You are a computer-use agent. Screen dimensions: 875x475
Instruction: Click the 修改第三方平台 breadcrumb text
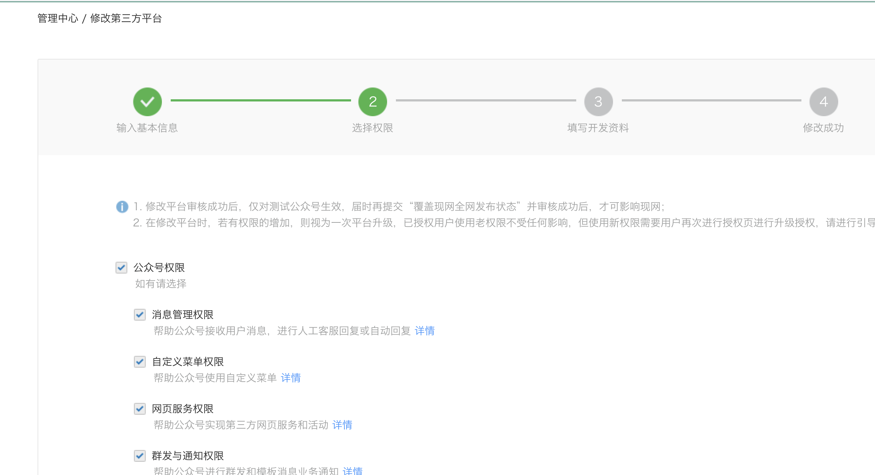point(126,18)
